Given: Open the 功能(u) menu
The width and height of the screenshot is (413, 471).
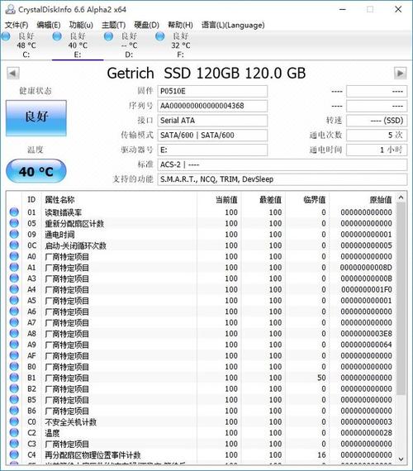Looking at the screenshot, I should tap(81, 25).
